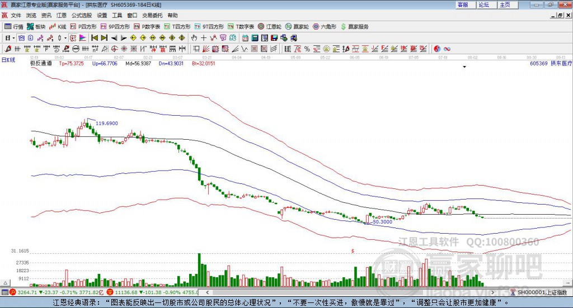Click the red $ marker above volume
573x308 pixels.
pos(353,251)
